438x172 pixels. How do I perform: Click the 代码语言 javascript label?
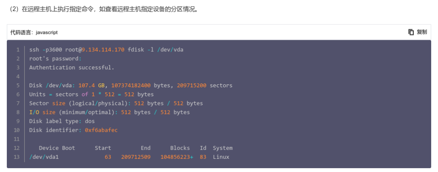[34, 33]
